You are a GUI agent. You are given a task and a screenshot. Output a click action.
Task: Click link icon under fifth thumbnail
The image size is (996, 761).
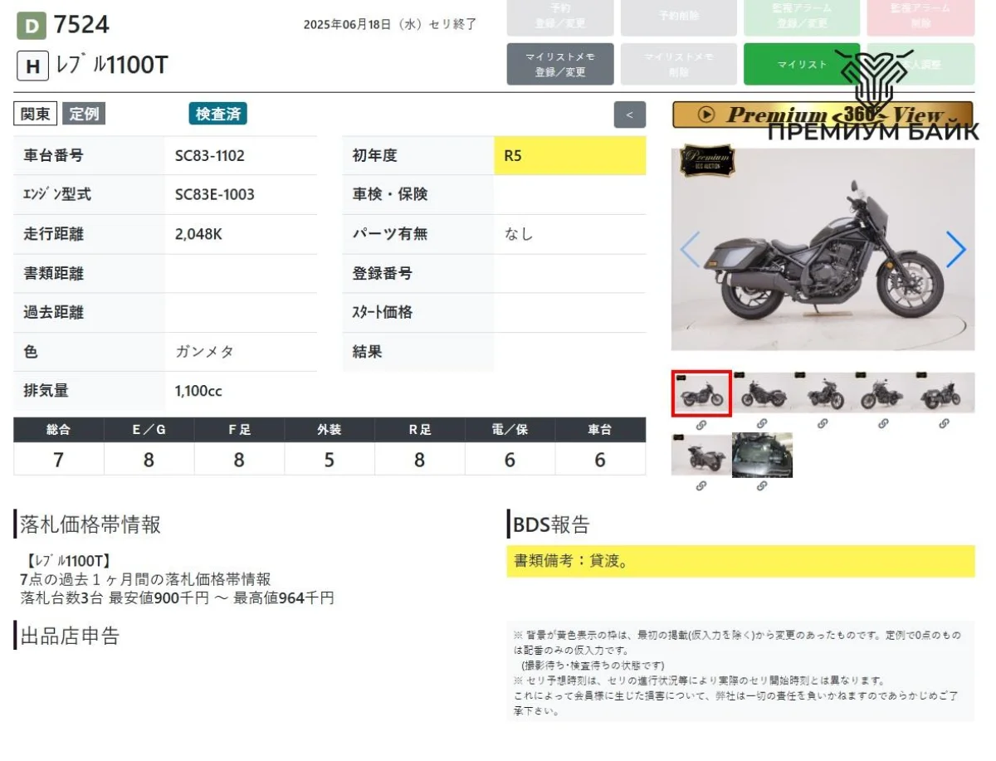pyautogui.click(x=944, y=424)
